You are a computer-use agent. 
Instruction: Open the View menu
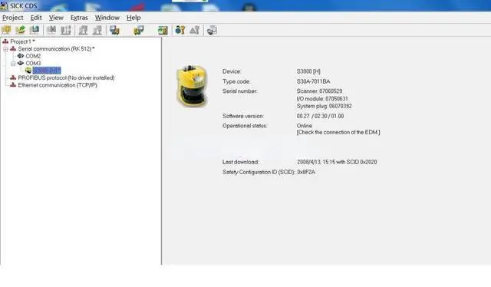point(56,18)
